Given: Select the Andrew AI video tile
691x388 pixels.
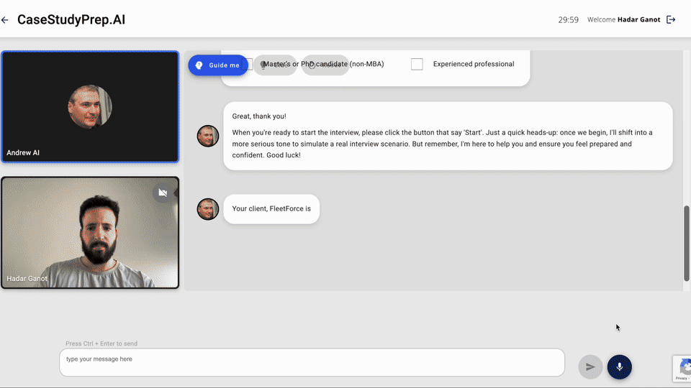Looking at the screenshot, I should [90, 107].
